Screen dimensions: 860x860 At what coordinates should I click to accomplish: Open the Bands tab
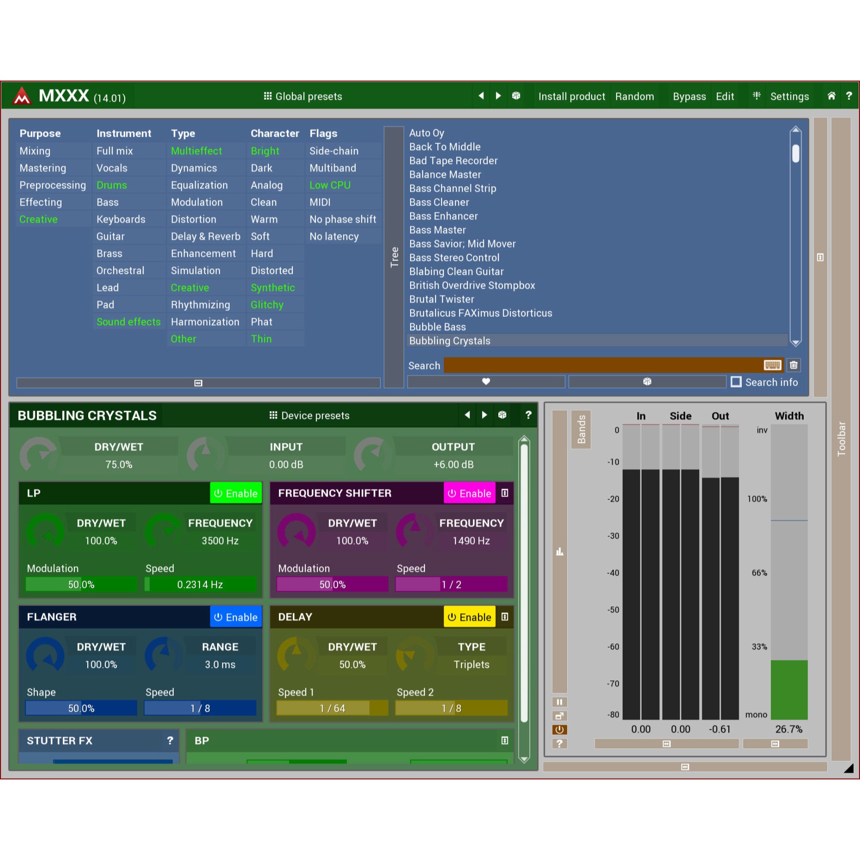click(581, 429)
